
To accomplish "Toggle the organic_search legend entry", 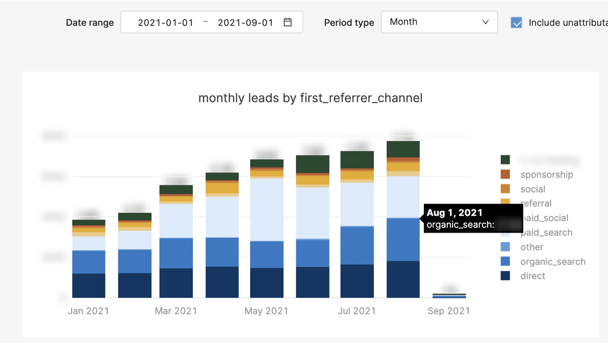I will pos(552,261).
